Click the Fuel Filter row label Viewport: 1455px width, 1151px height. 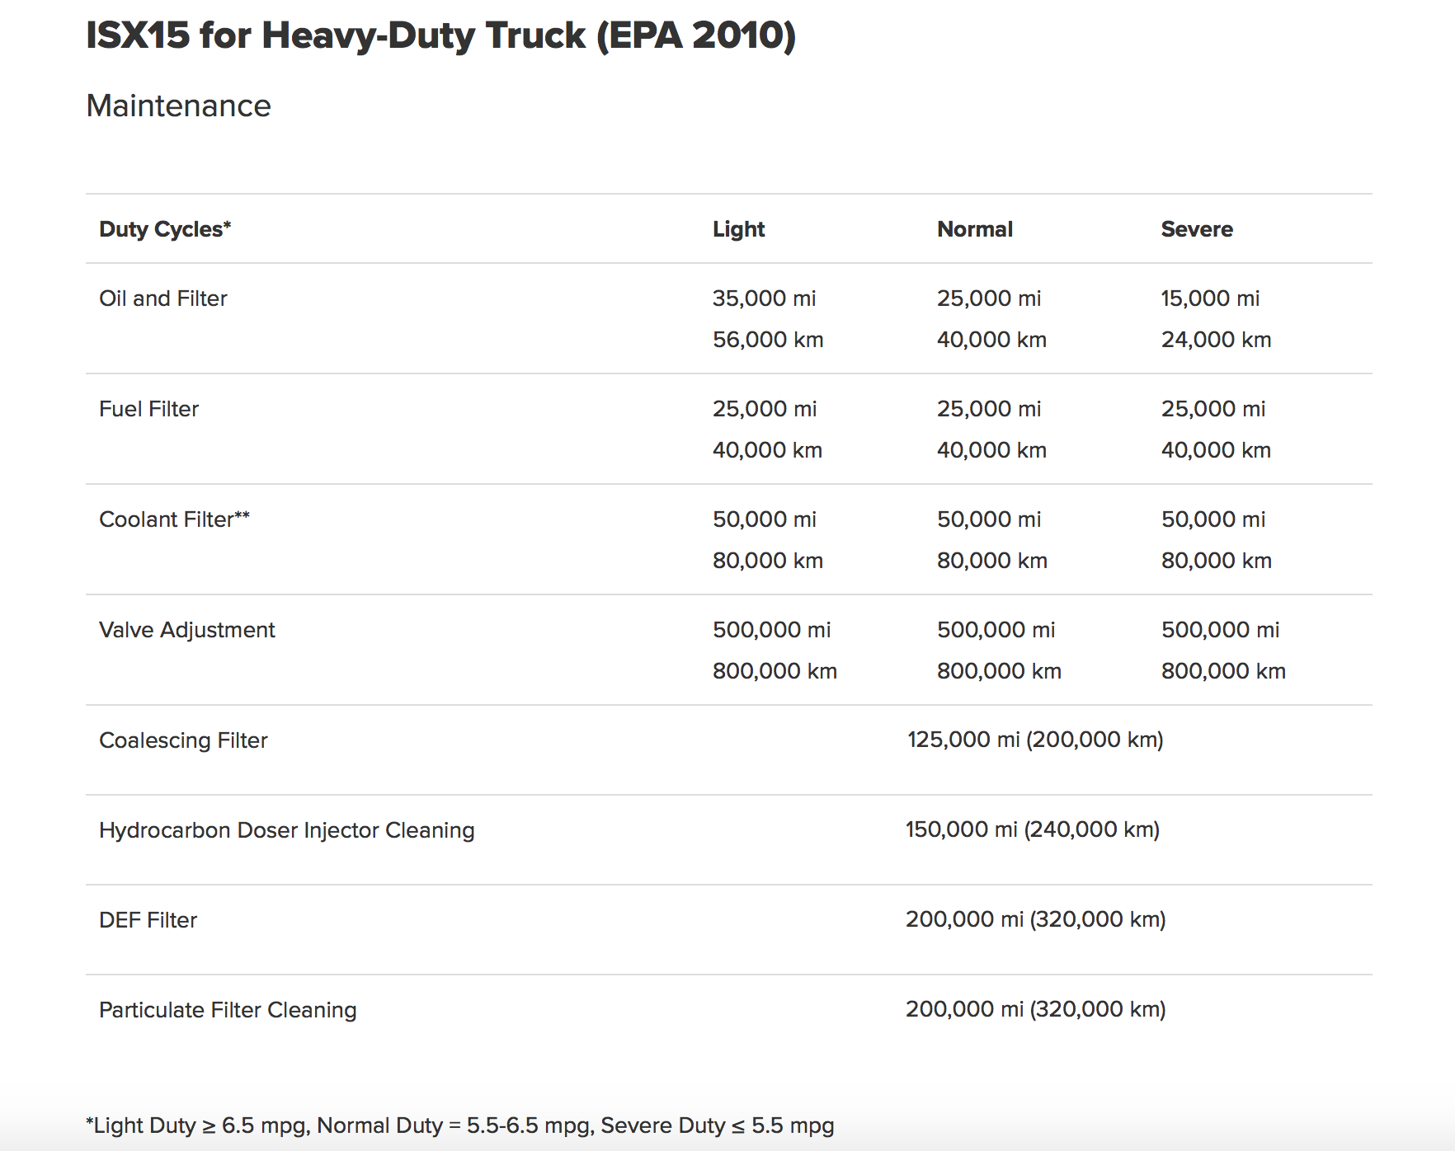coord(148,409)
